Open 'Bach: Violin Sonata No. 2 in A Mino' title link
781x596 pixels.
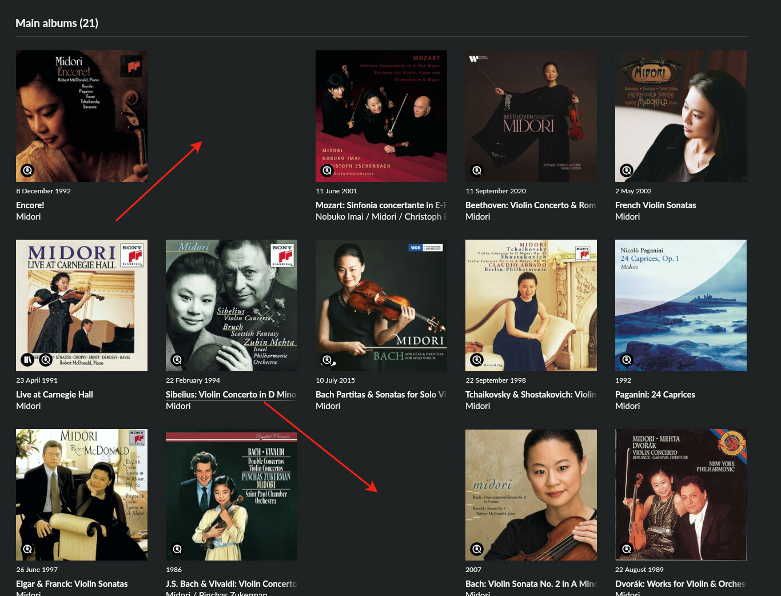[531, 584]
